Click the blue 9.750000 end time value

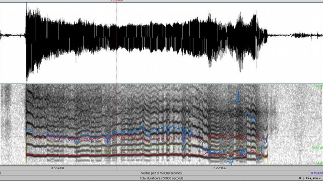point(317,173)
